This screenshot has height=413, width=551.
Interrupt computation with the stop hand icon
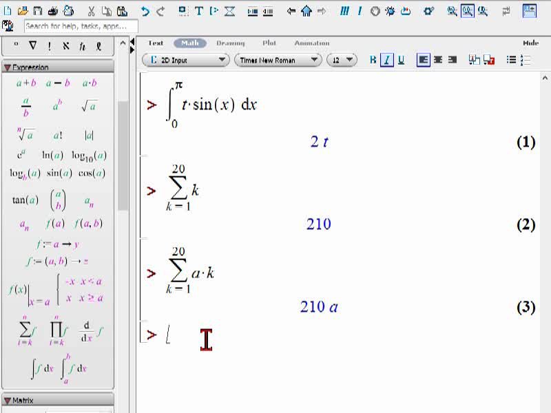pyautogui.click(x=375, y=11)
